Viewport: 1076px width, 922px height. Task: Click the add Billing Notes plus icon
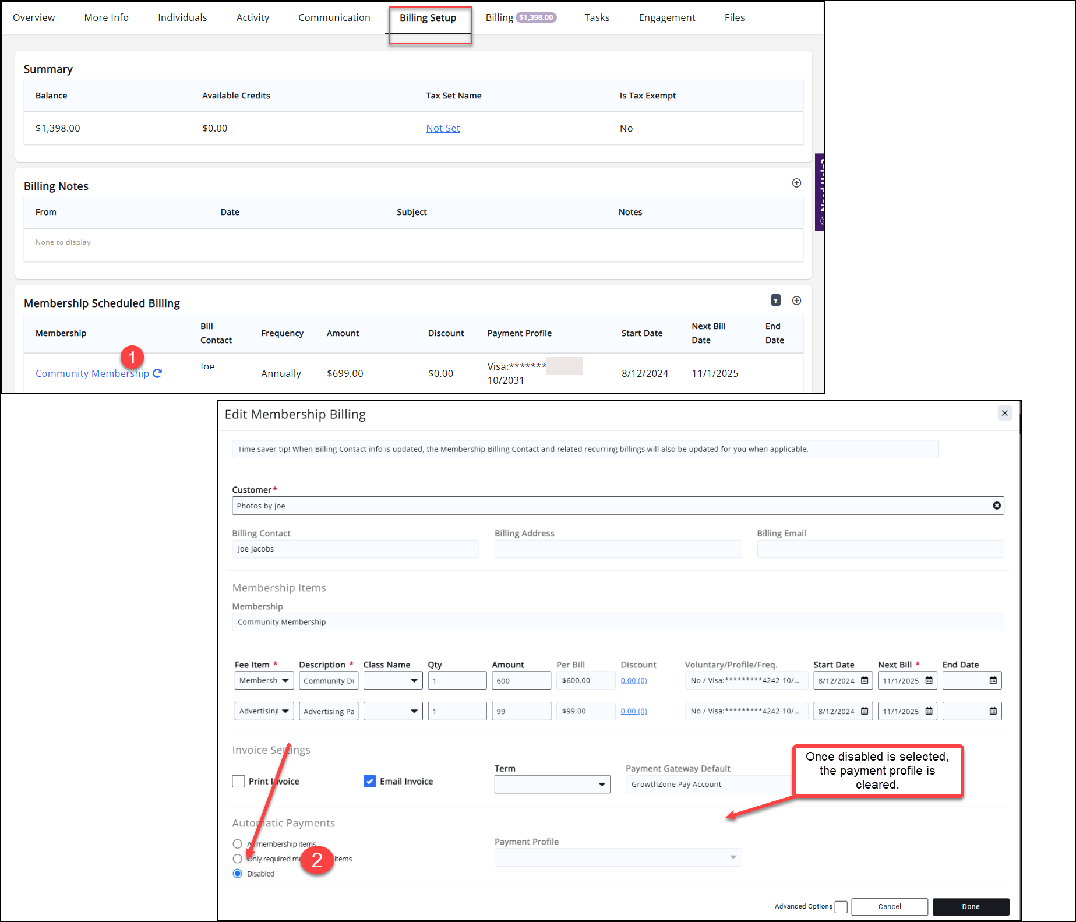[796, 183]
